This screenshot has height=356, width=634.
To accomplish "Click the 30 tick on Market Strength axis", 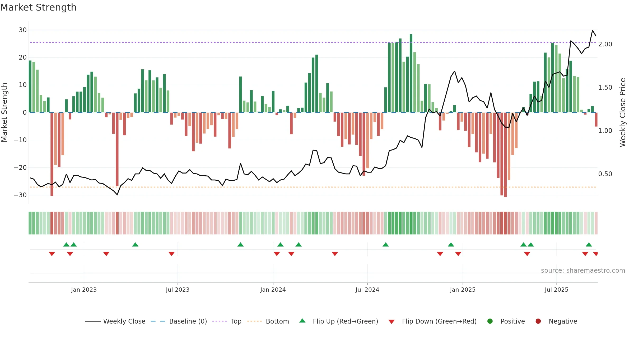I will [23, 30].
